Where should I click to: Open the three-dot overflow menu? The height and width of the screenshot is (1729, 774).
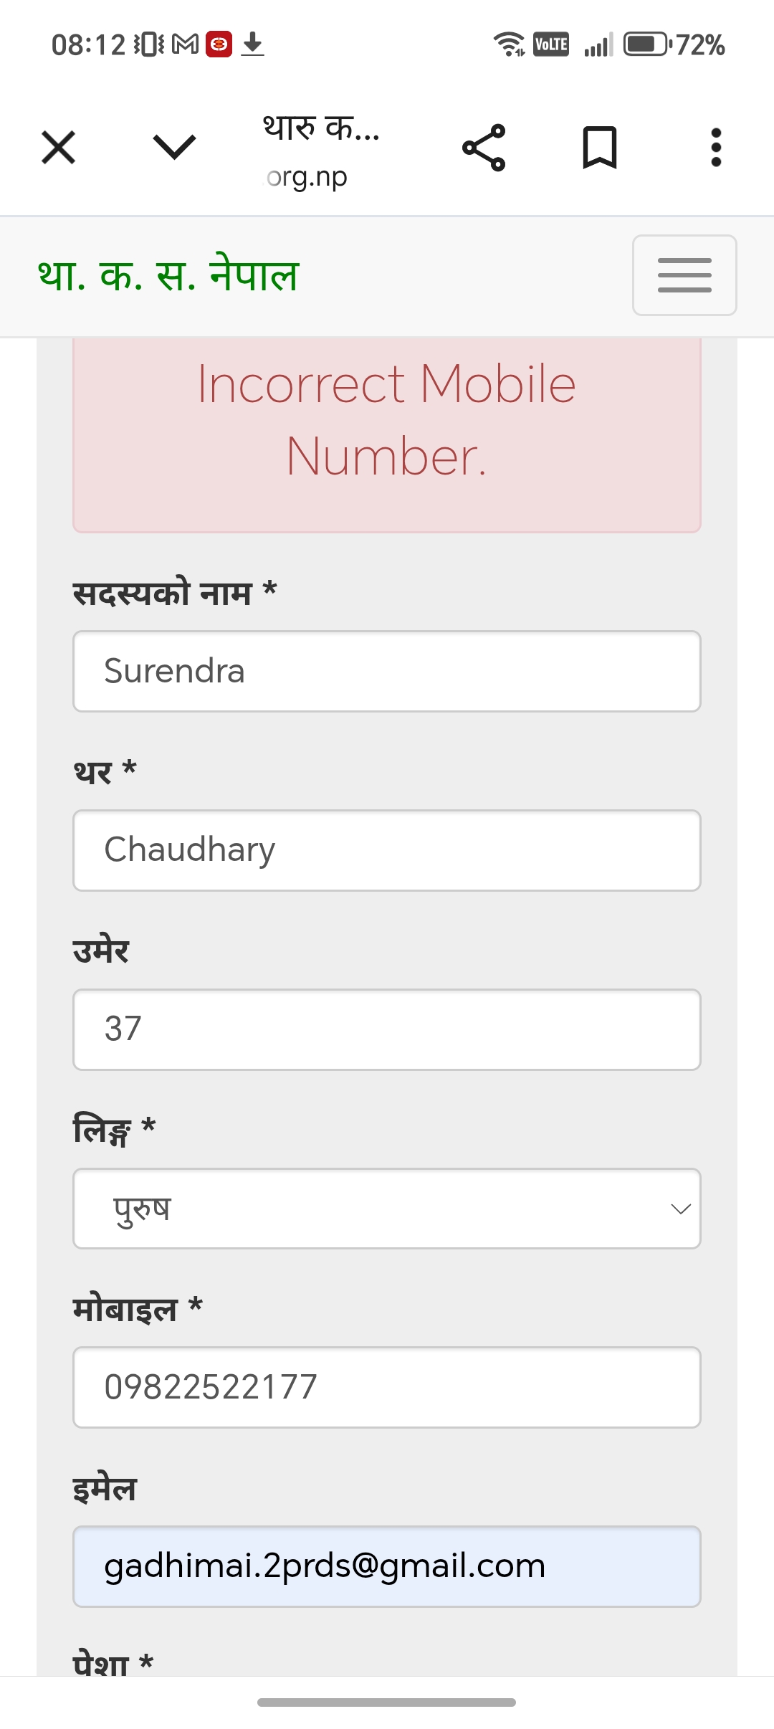click(715, 148)
